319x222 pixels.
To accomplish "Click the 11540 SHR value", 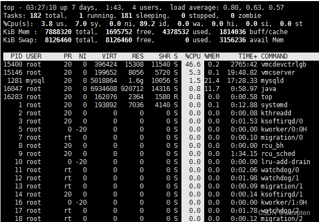I will tap(161, 64).
